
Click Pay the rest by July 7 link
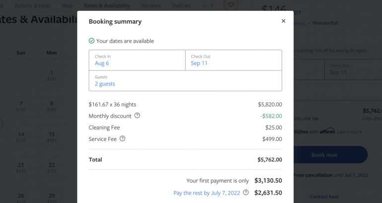[206, 193]
